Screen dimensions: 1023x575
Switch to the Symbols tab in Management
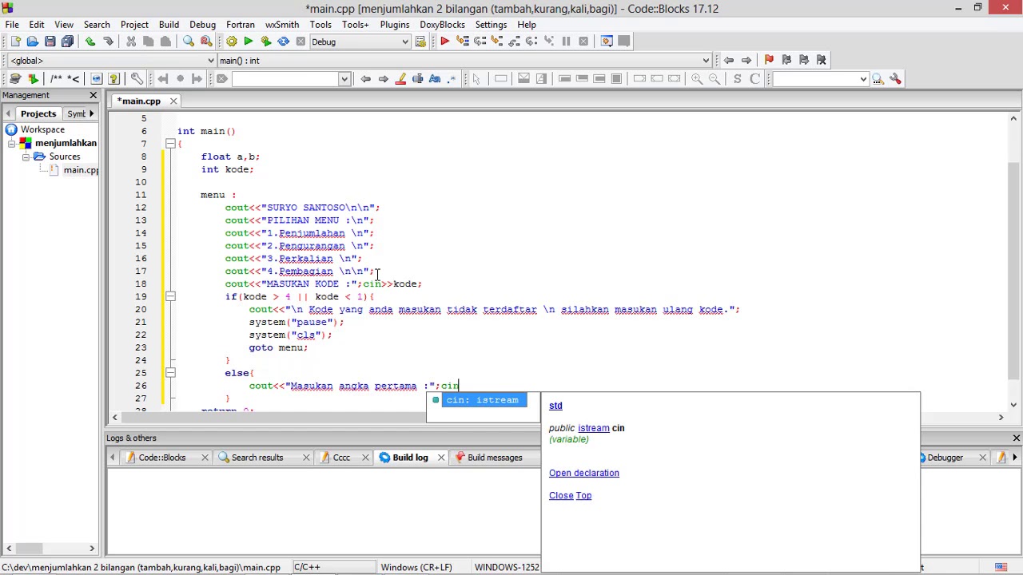tap(77, 113)
